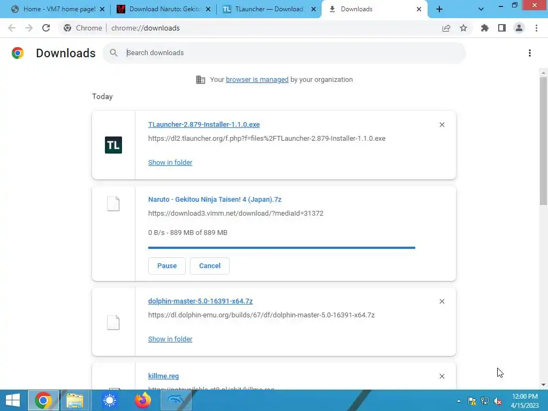Click the TL icon of TLauncher download
Viewport: 548px width, 411px height.
113,145
